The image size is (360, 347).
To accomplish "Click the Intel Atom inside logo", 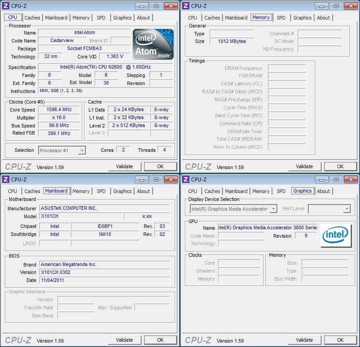I will (x=153, y=44).
